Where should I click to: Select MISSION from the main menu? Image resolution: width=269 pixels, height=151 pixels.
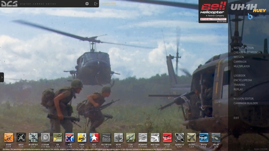(x=239, y=57)
